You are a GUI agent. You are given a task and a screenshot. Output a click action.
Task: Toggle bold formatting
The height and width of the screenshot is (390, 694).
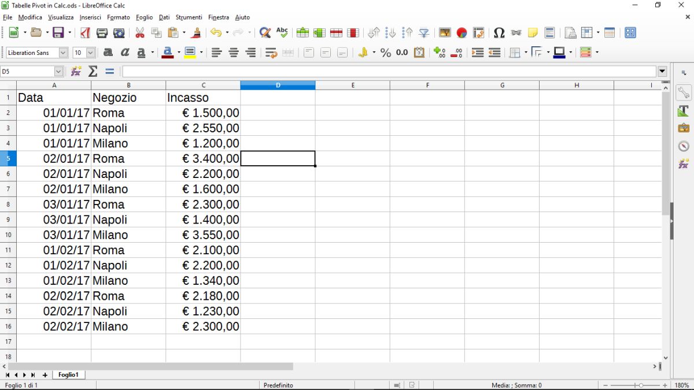(x=107, y=53)
